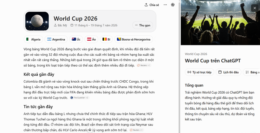This screenshot has height=133, width=260.
Task: Click the Kết quả gần đây heading
Action: click(39, 74)
